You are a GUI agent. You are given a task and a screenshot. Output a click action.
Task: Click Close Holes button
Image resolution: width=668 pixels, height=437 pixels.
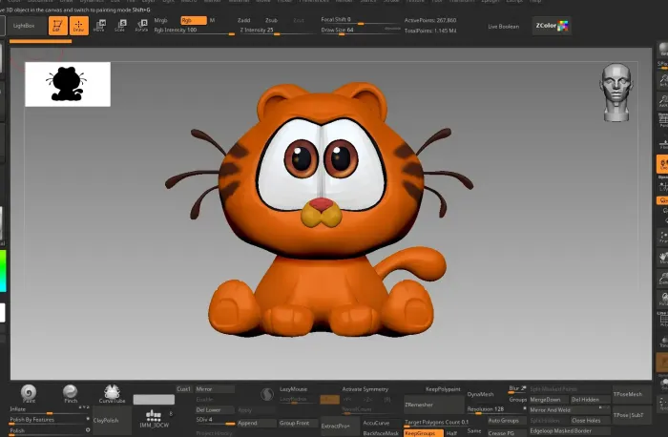591,421
